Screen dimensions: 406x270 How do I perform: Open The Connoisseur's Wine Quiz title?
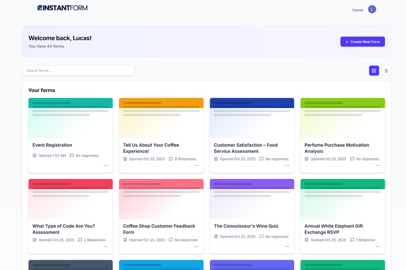[246, 226]
